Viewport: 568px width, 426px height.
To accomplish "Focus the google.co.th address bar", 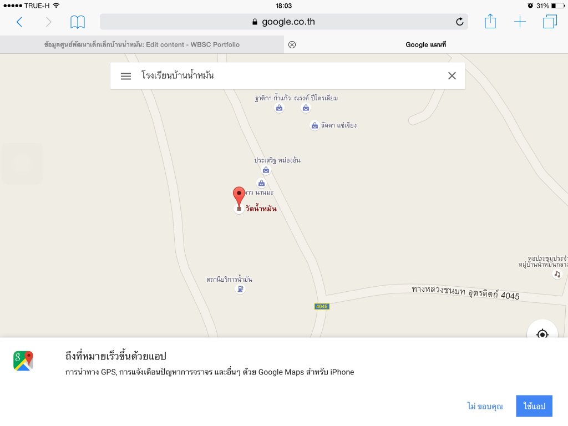I will [x=283, y=22].
